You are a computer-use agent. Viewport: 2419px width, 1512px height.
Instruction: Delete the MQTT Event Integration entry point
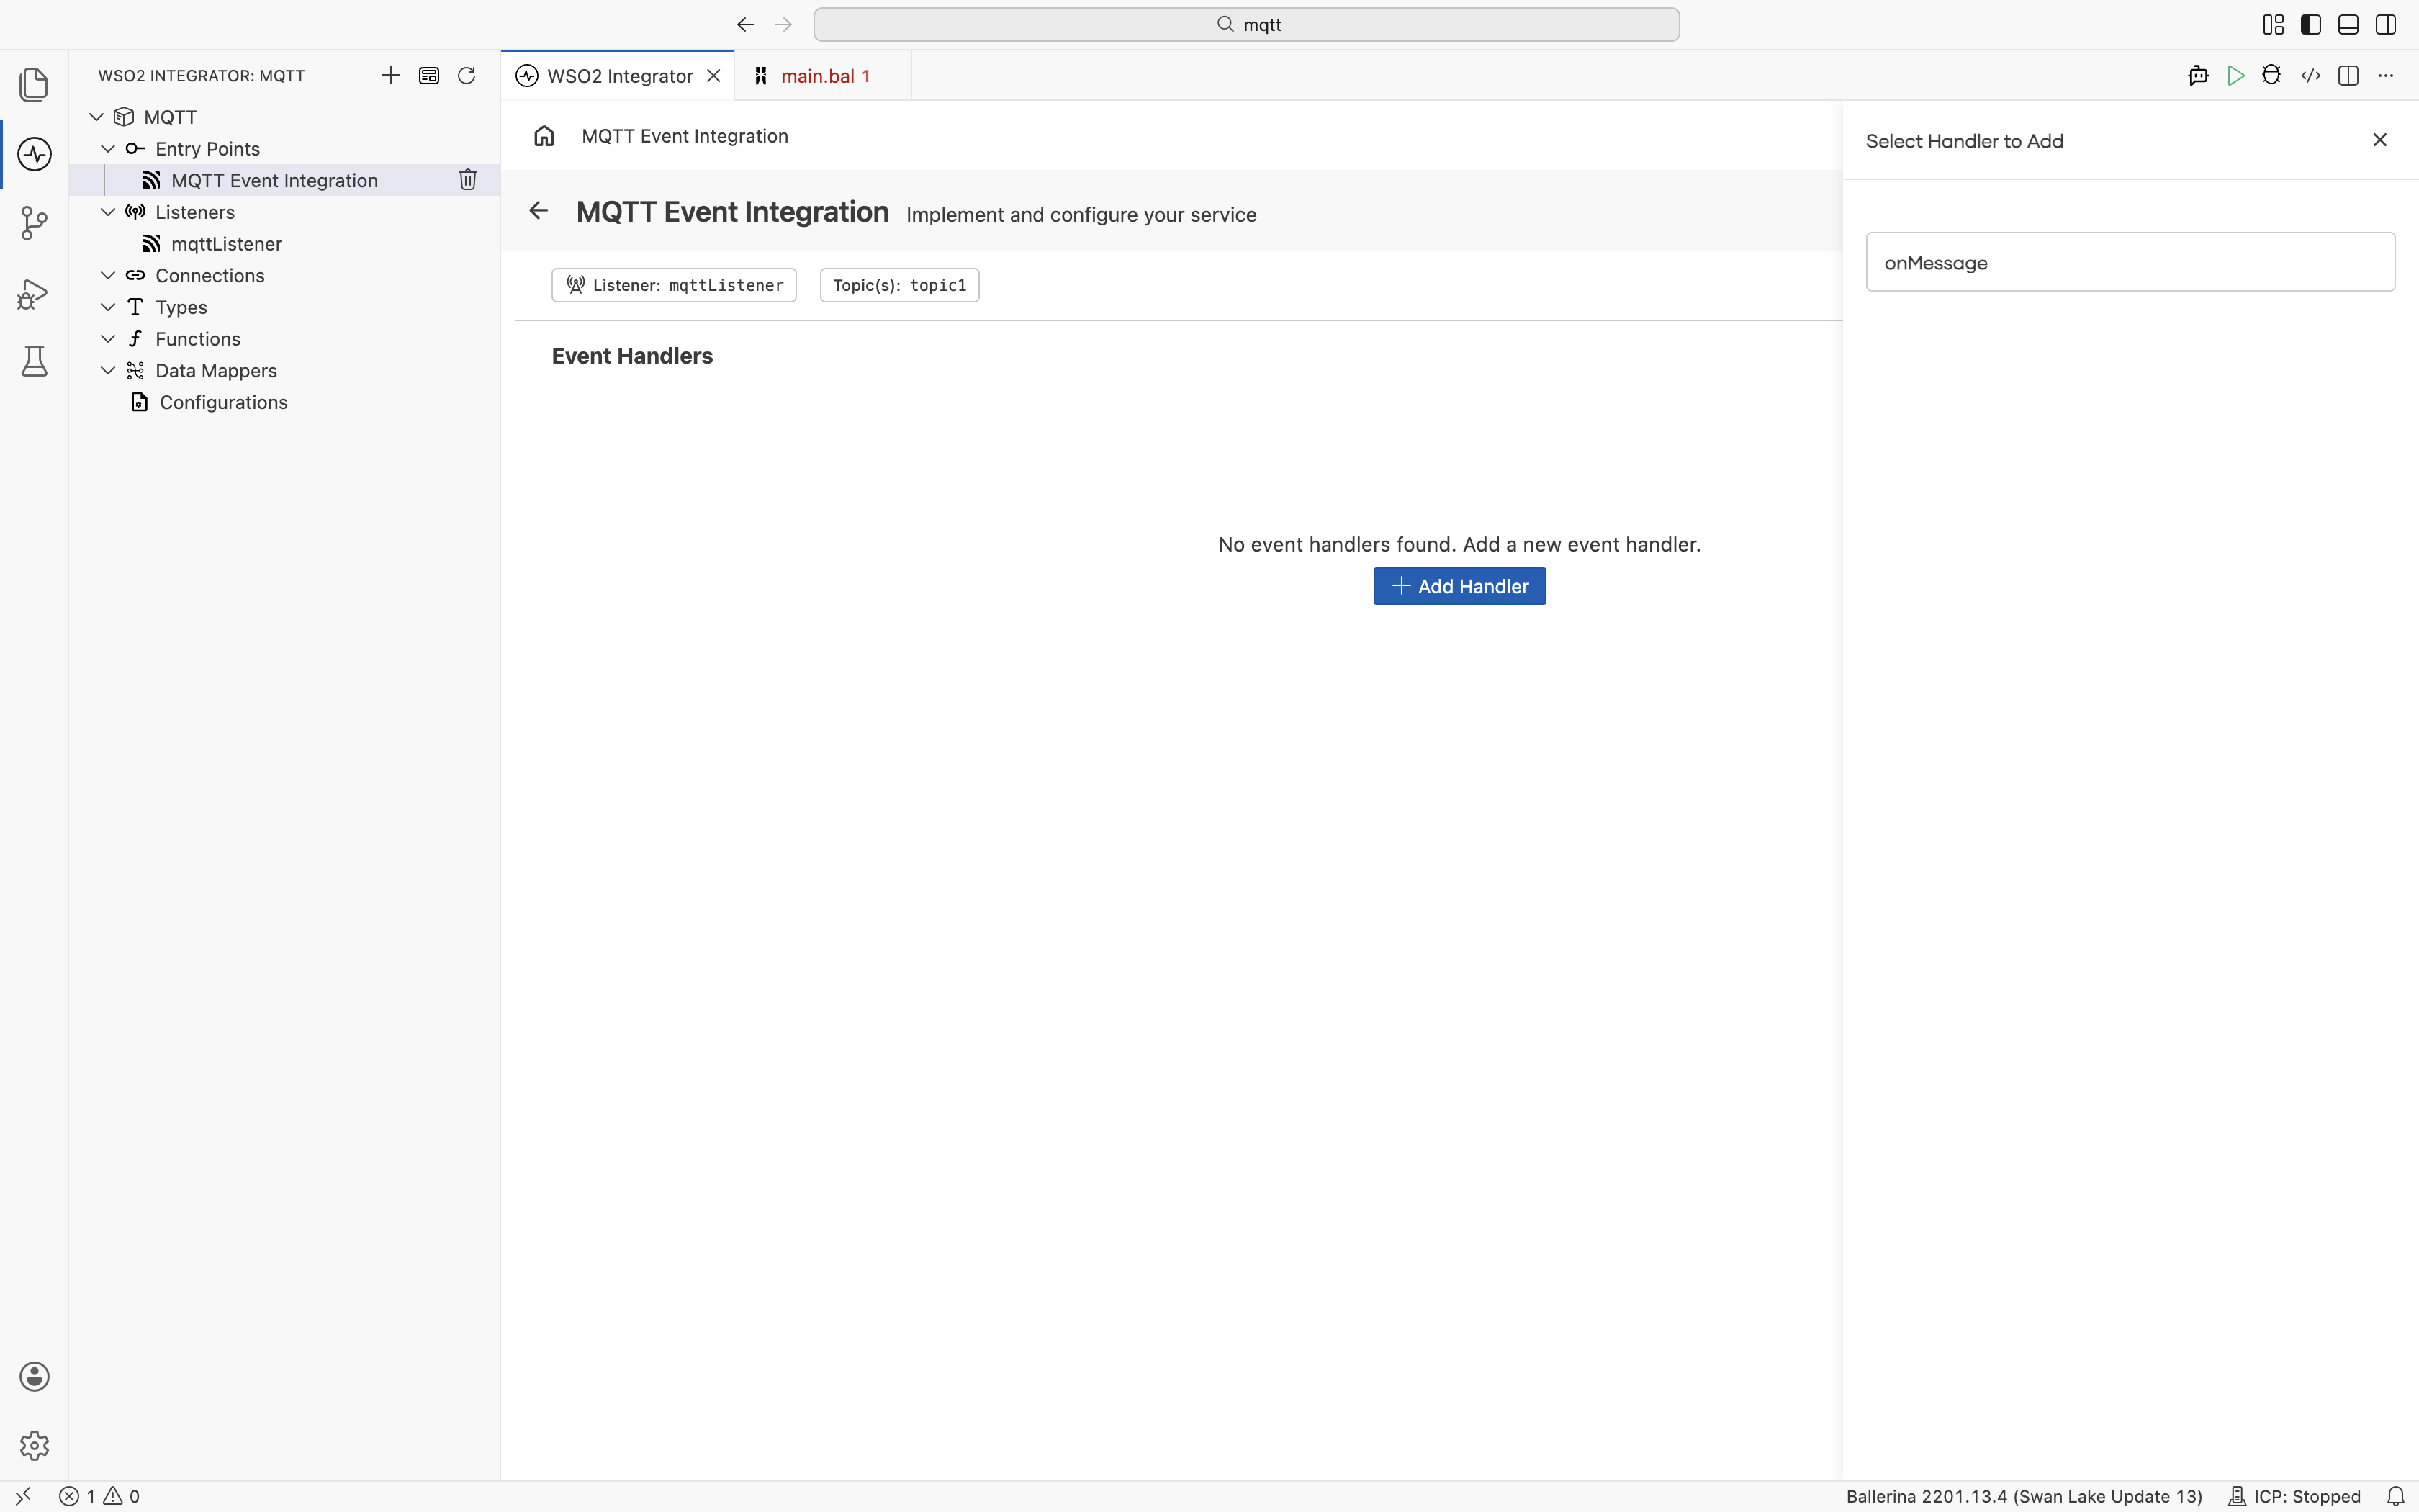(468, 180)
